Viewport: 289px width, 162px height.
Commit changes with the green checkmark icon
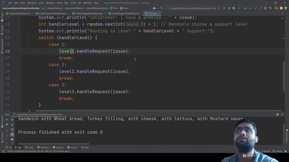[x=256, y=8]
